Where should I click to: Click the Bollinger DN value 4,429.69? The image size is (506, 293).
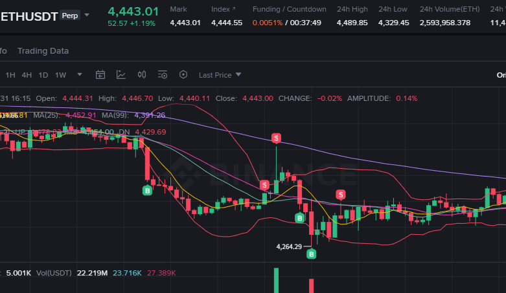tap(150, 132)
